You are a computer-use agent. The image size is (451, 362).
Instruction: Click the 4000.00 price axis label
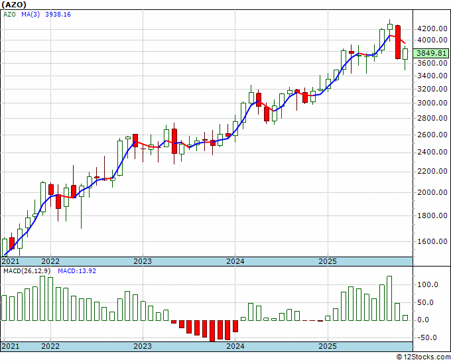coord(432,40)
